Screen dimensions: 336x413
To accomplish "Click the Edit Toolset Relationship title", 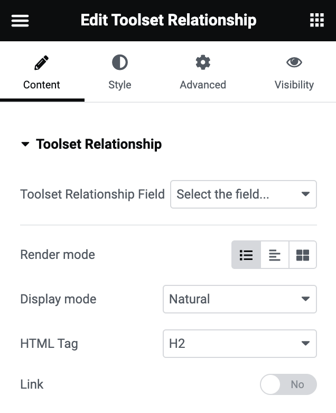I will tap(169, 21).
